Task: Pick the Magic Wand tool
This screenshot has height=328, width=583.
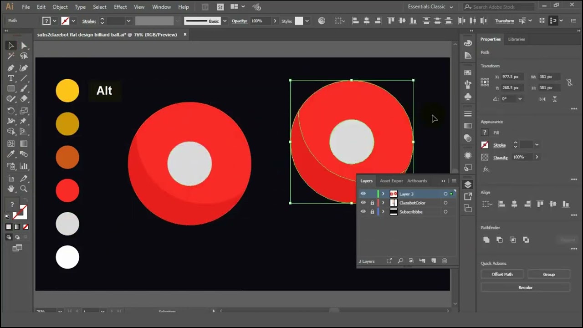Action: tap(11, 56)
